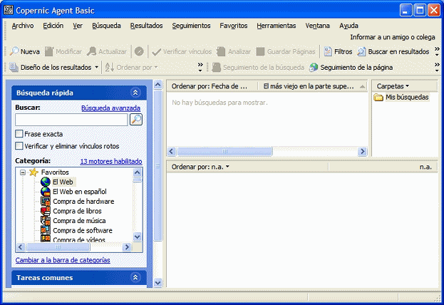The height and width of the screenshot is (305, 444).
Task: Click the Actualizar toolbar icon
Action: 91,51
